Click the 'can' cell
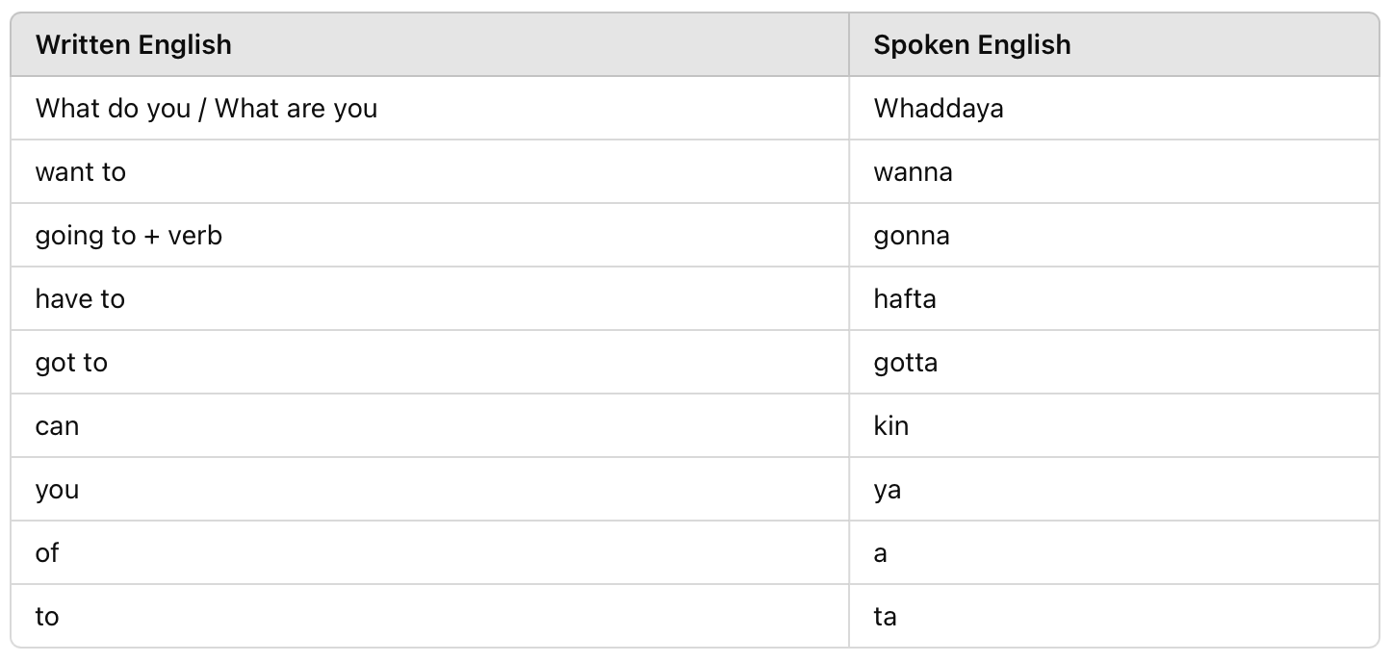Screen dimensions: 1392x662 click(430, 425)
